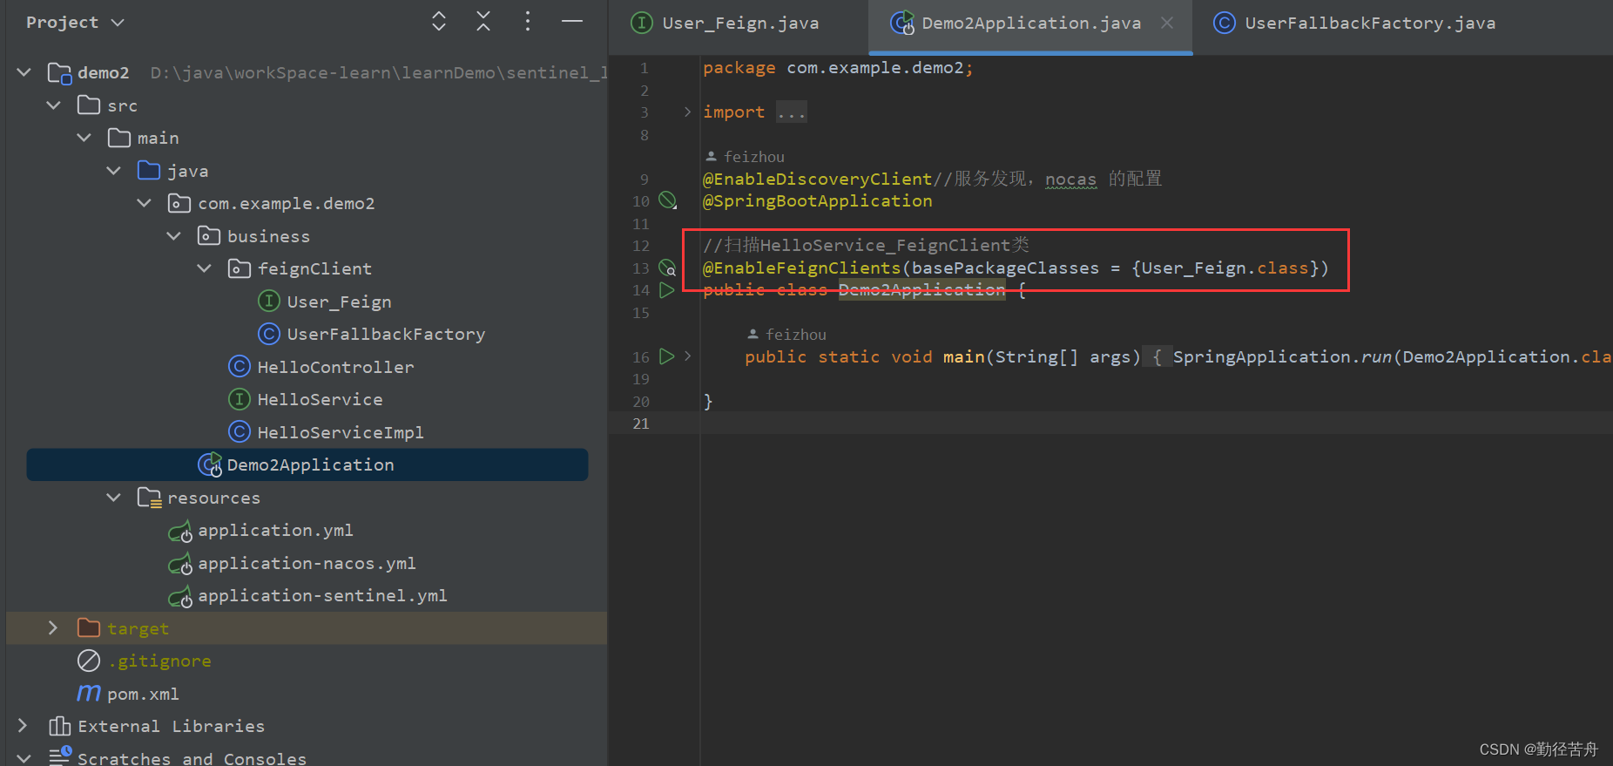Select the User_Feign interface in tree
The image size is (1613, 766).
click(339, 302)
